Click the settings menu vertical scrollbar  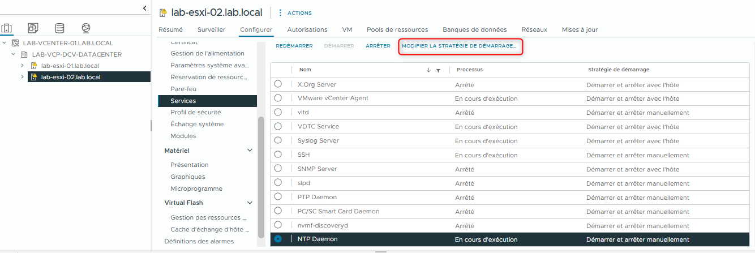260,177
